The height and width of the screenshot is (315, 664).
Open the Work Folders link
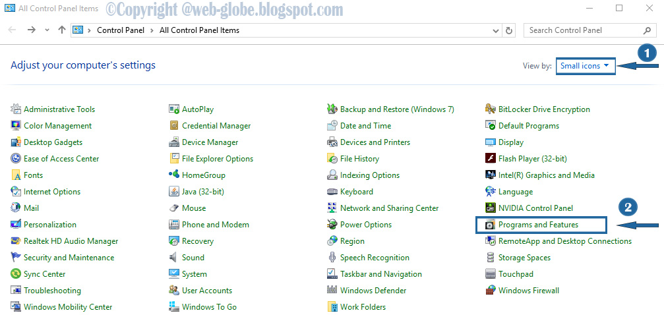tap(363, 307)
